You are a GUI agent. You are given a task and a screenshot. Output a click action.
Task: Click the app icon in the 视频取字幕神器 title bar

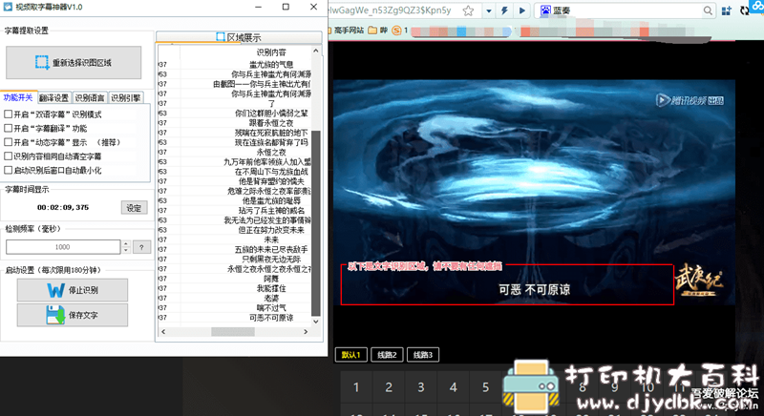click(x=9, y=7)
